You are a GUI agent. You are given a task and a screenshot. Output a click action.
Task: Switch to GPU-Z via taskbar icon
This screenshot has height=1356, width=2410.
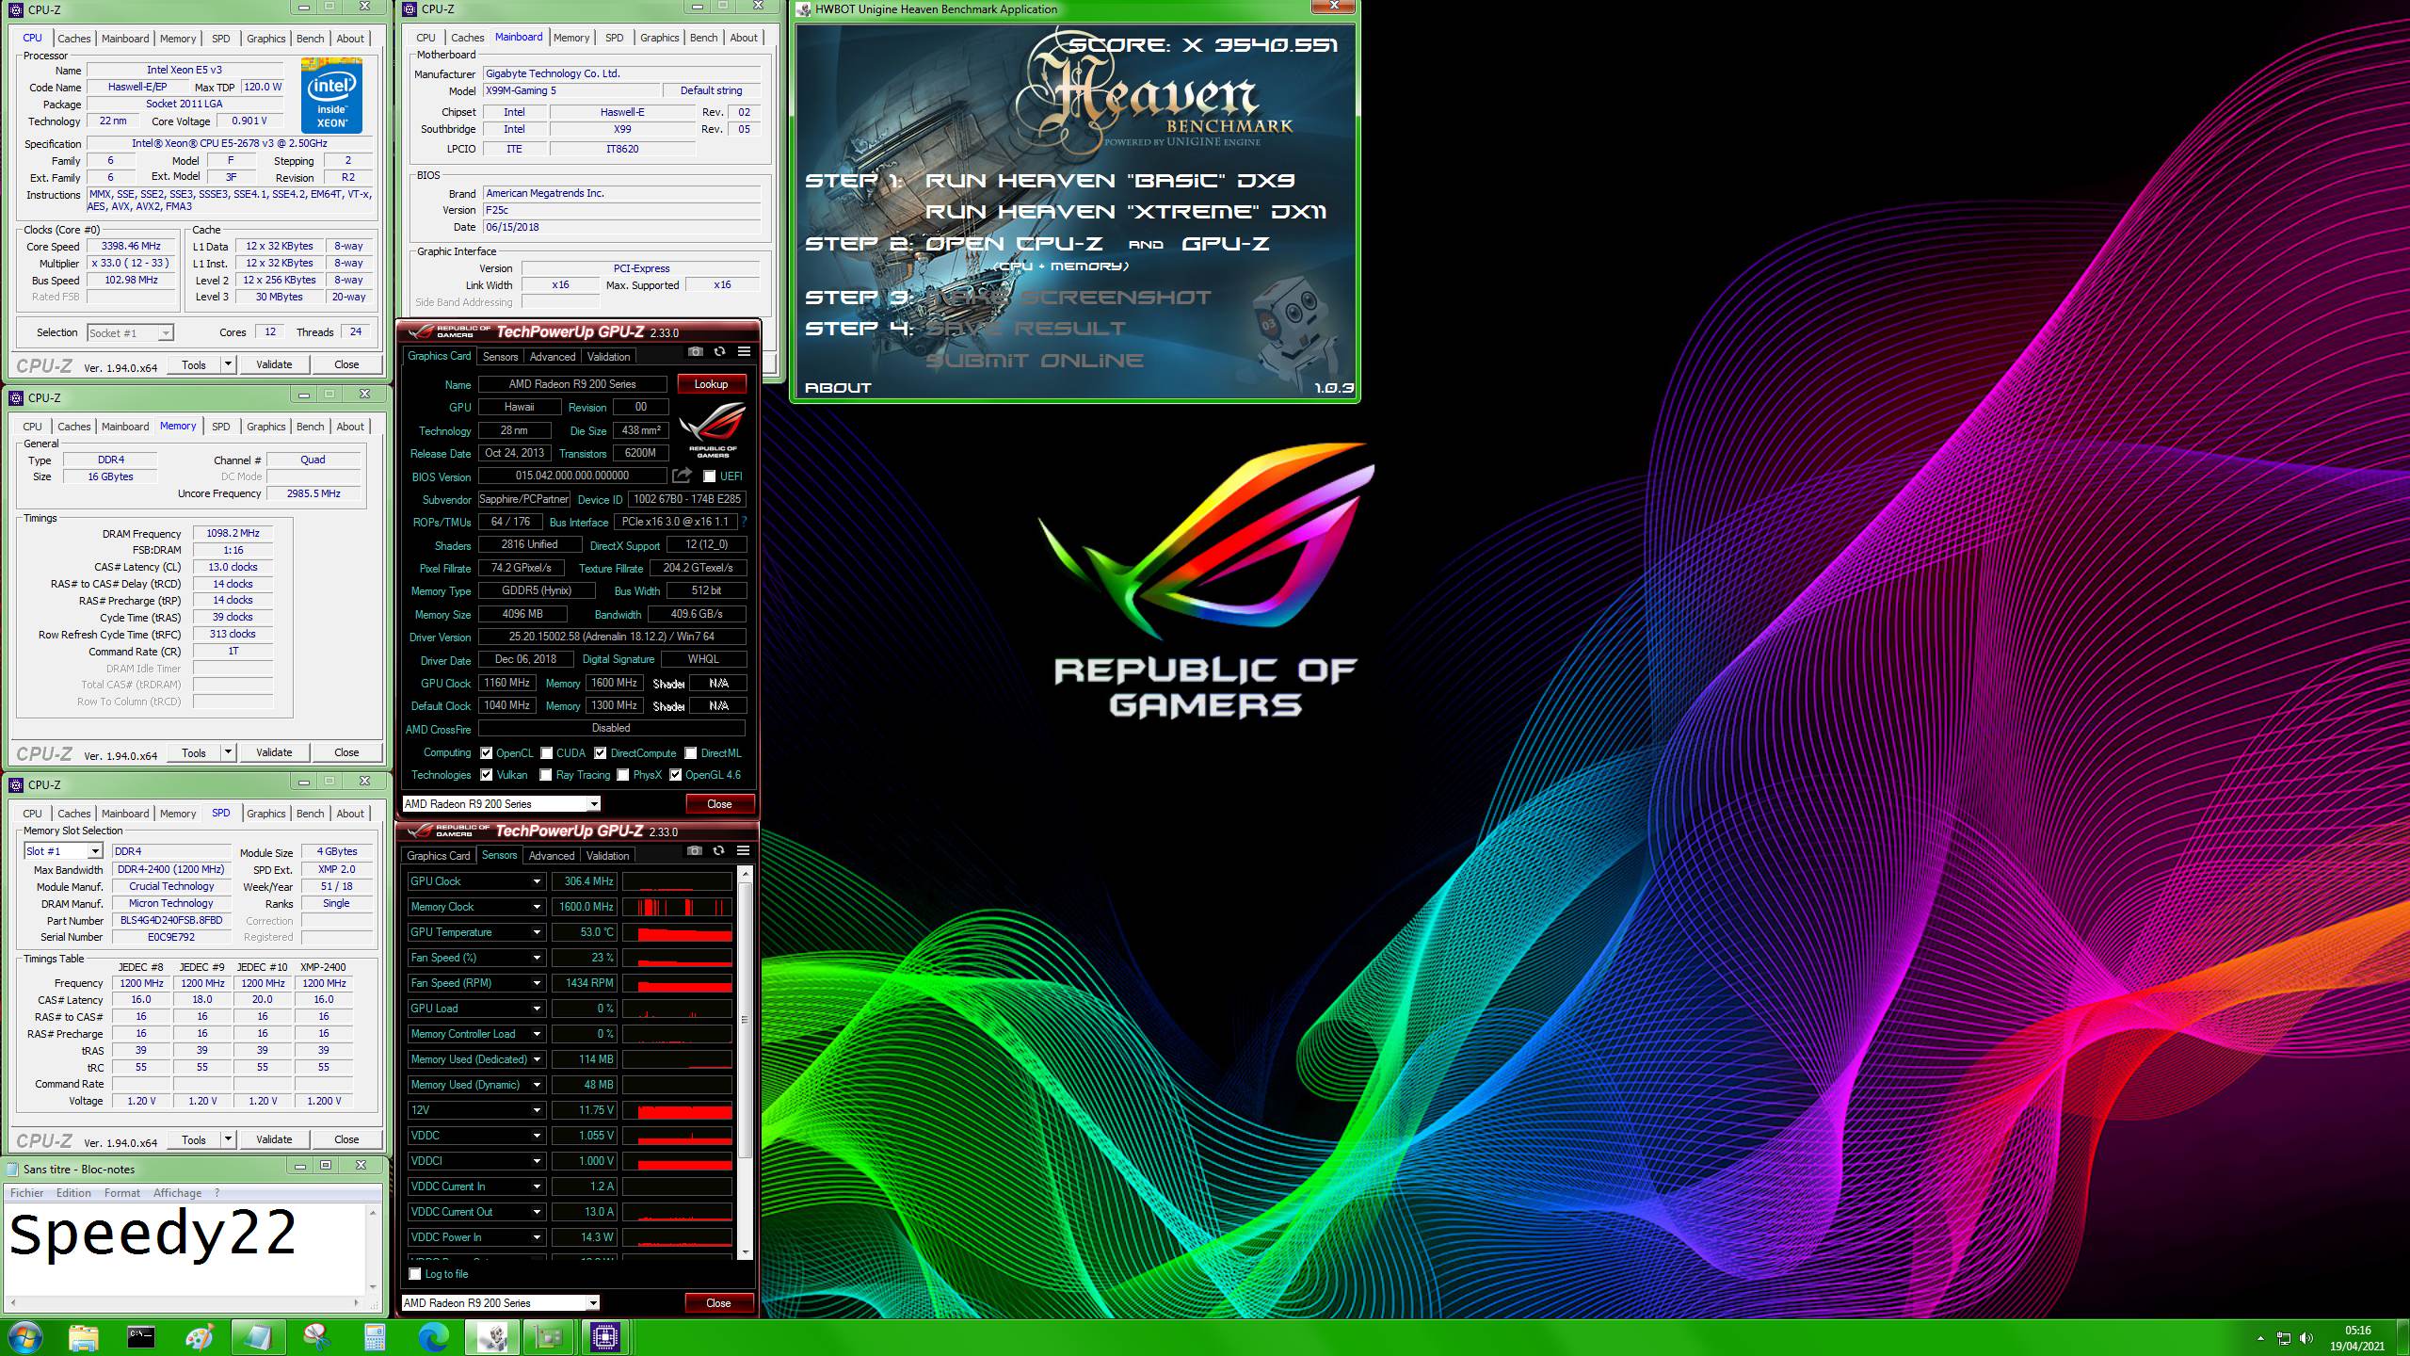[548, 1337]
